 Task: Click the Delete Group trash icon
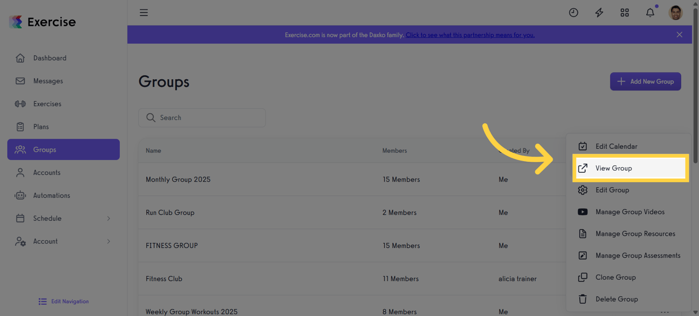pos(583,299)
